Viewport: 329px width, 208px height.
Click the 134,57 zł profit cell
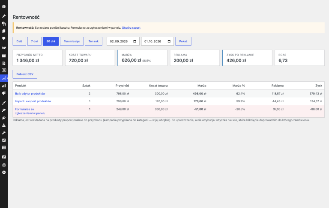(316, 101)
